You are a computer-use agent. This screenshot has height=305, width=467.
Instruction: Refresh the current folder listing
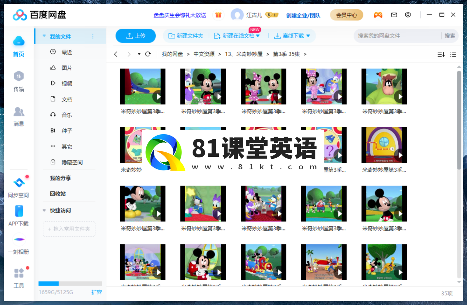[x=148, y=54]
